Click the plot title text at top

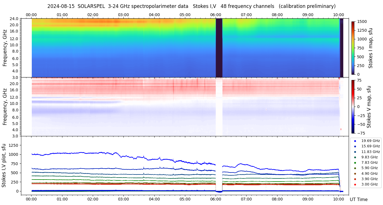tap(191, 6)
